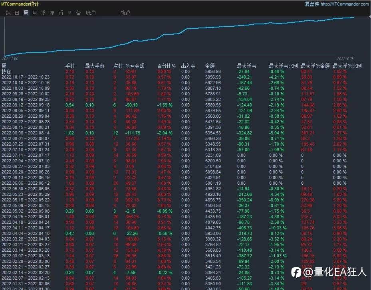Click the Facebook logo icon in watermark
Image resolution: width=371 pixels, height=290 pixels.
click(296, 272)
